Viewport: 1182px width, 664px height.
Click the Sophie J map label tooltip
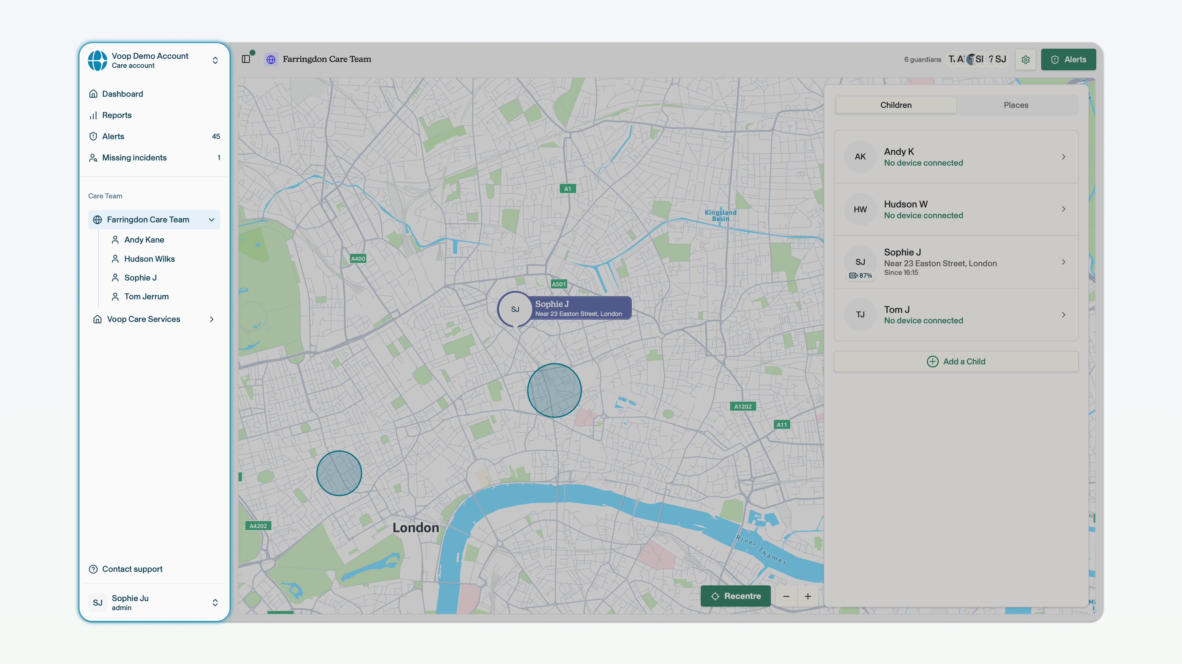(581, 308)
